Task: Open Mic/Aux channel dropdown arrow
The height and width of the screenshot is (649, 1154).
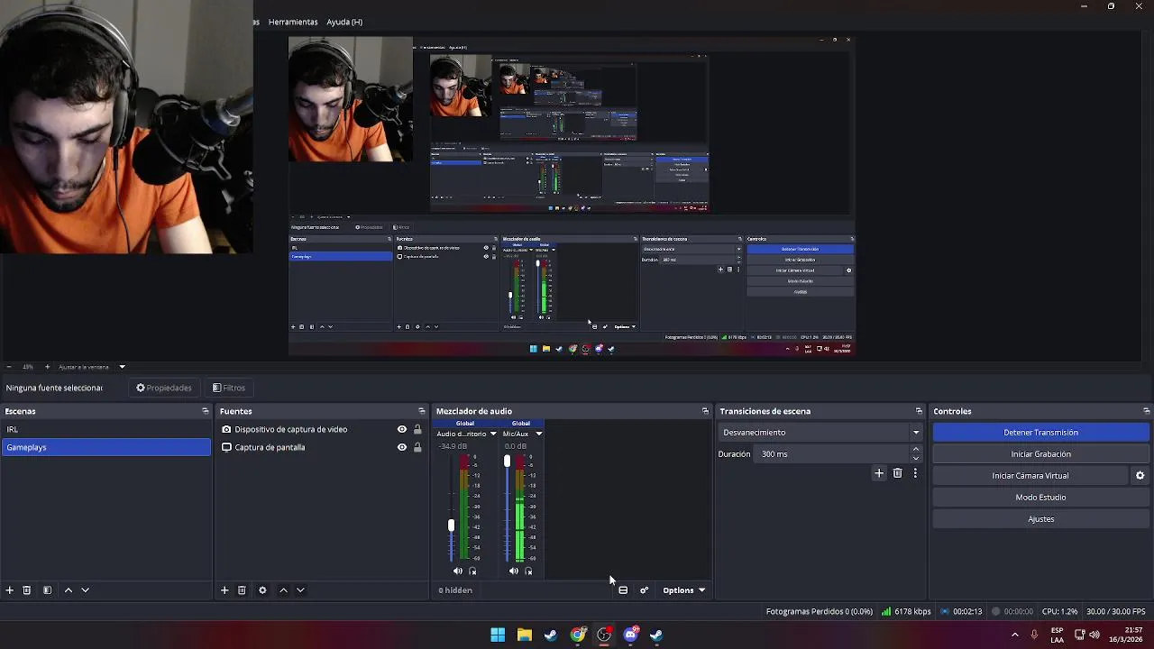Action: click(538, 434)
